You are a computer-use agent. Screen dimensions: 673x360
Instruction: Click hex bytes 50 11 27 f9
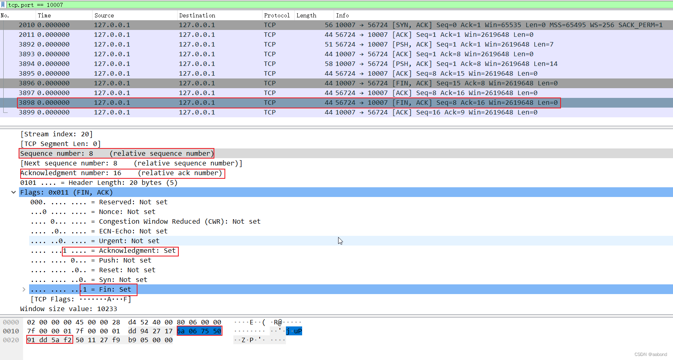pyautogui.click(x=98, y=340)
